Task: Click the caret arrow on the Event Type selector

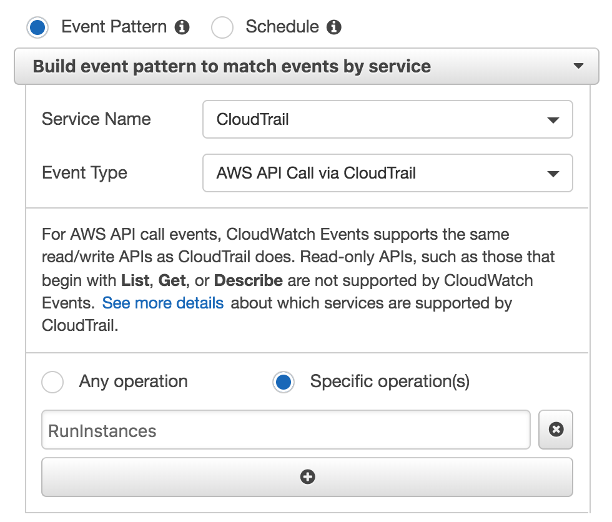Action: 553,174
